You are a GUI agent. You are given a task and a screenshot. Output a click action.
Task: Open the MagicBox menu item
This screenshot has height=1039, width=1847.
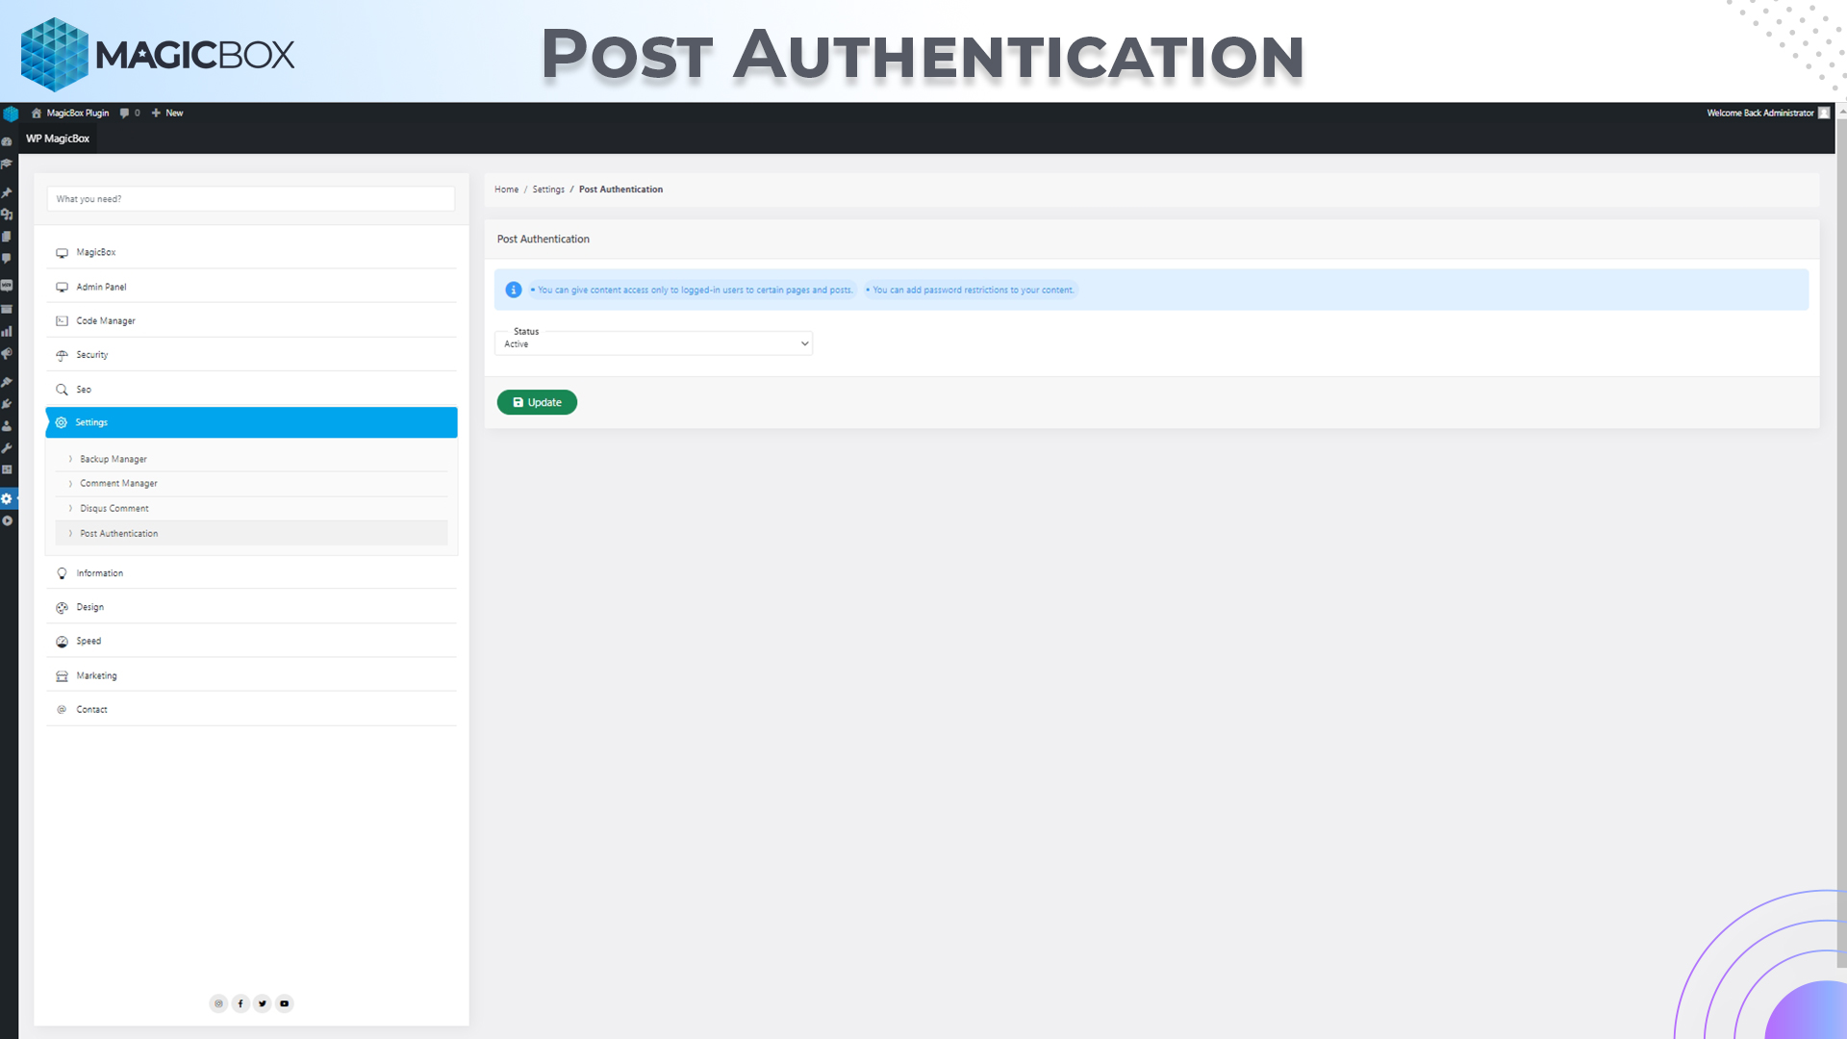[251, 252]
